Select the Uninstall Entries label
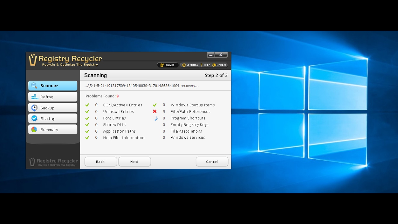The width and height of the screenshot is (398, 224). [x=118, y=112]
